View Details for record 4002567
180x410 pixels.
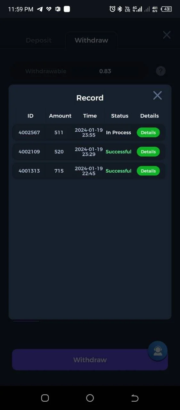[148, 132]
